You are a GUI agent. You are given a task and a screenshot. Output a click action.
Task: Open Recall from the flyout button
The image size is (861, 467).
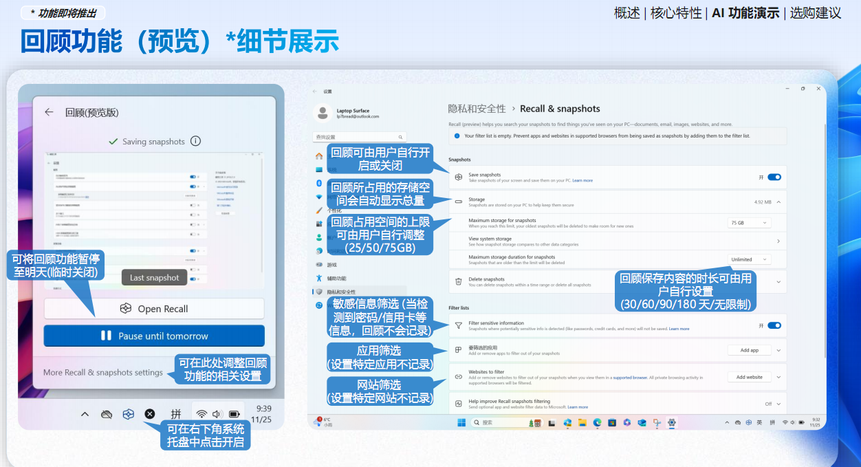click(154, 309)
